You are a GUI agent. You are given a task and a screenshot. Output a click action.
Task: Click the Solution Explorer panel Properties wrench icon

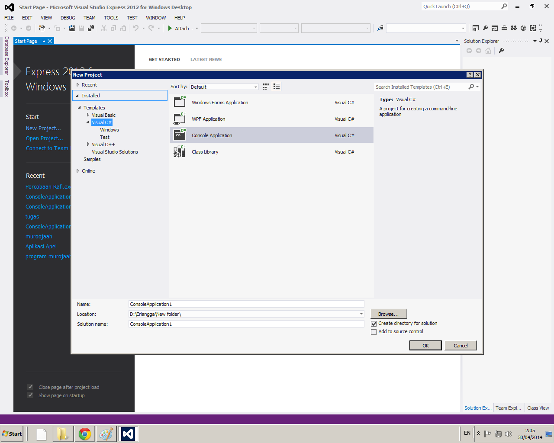coord(501,51)
